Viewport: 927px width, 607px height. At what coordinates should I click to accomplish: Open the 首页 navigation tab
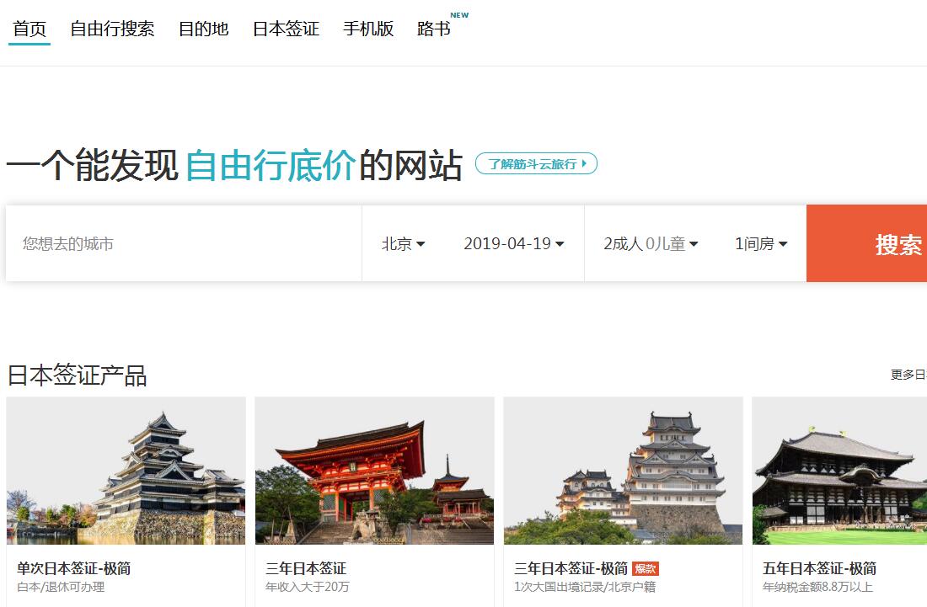[29, 29]
